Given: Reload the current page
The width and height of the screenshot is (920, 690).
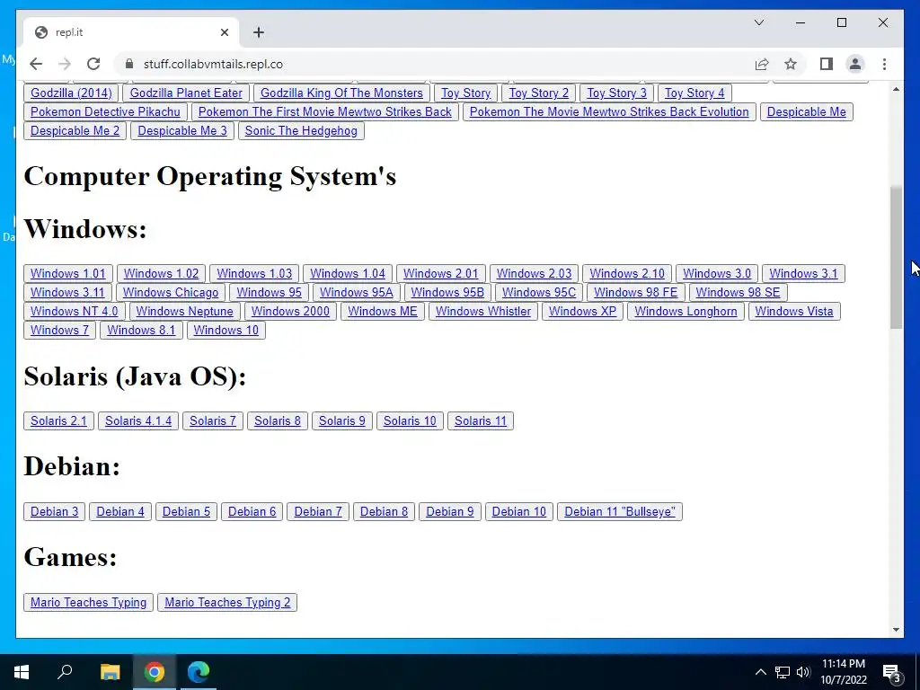Looking at the screenshot, I should point(93,64).
